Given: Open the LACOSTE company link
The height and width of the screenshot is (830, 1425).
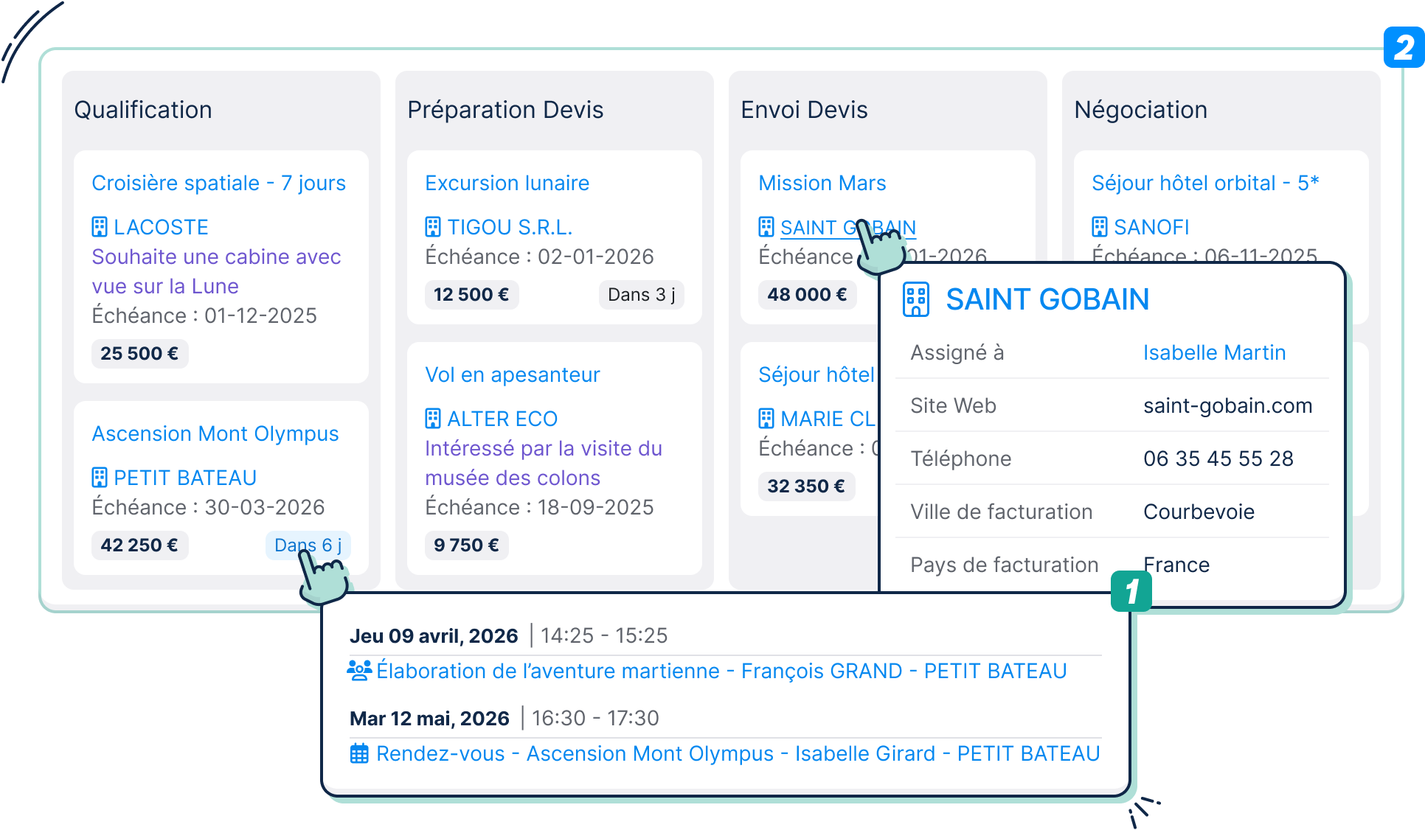Looking at the screenshot, I should pyautogui.click(x=162, y=227).
